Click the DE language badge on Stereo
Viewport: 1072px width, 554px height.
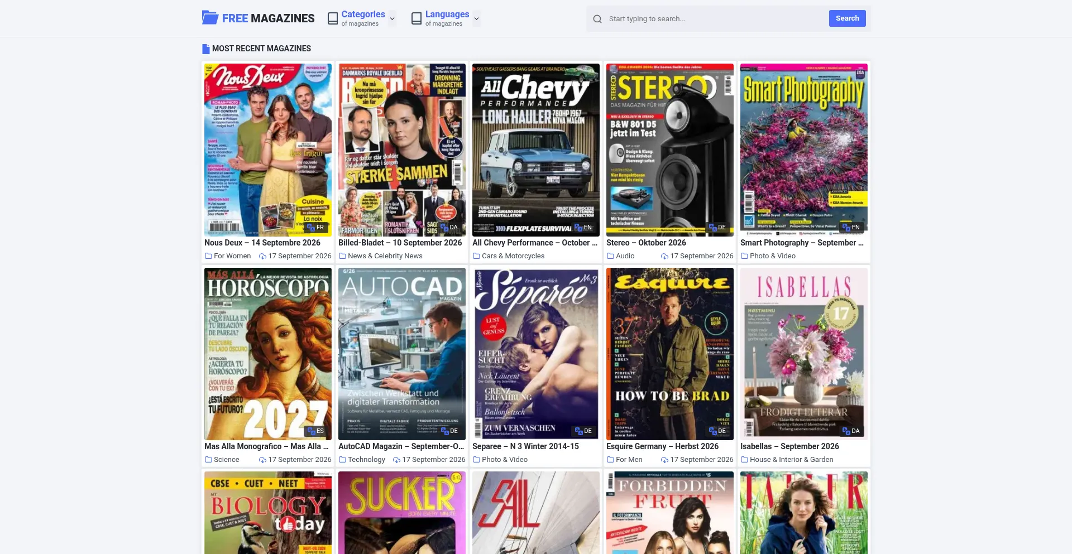pos(718,227)
